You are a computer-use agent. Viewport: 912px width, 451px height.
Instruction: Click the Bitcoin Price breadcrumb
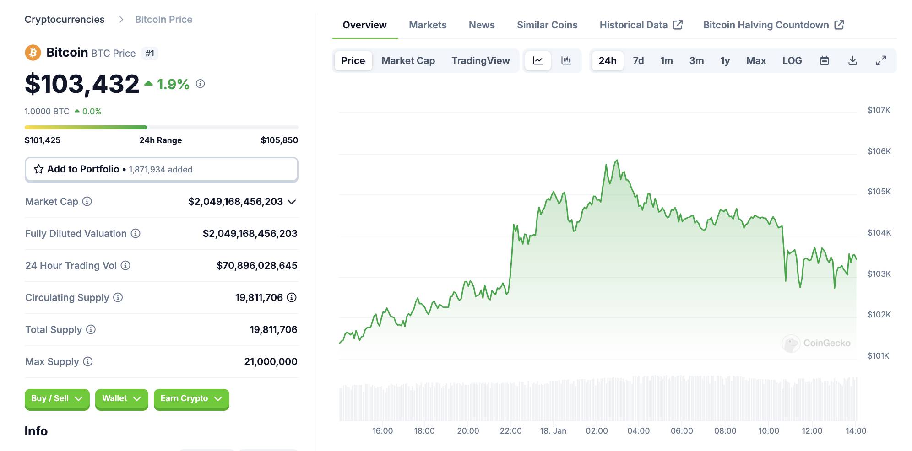[x=163, y=19]
